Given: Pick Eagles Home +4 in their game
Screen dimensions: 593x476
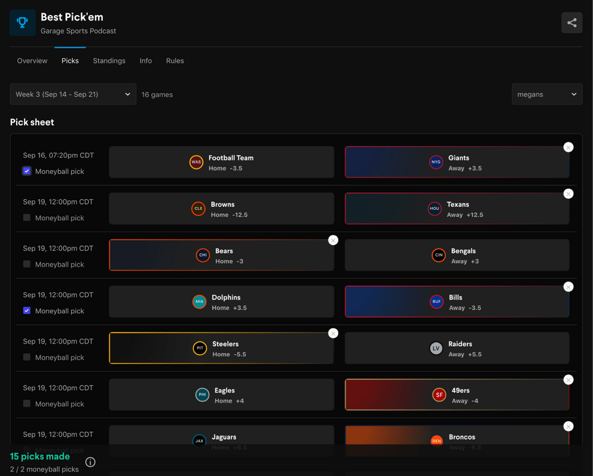Looking at the screenshot, I should click(x=221, y=395).
